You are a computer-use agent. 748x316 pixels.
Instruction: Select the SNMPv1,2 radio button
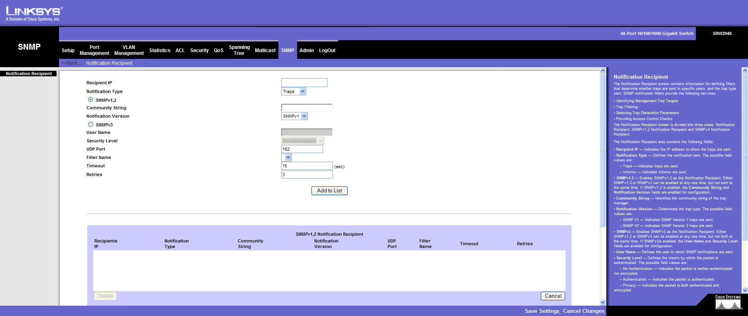click(91, 100)
